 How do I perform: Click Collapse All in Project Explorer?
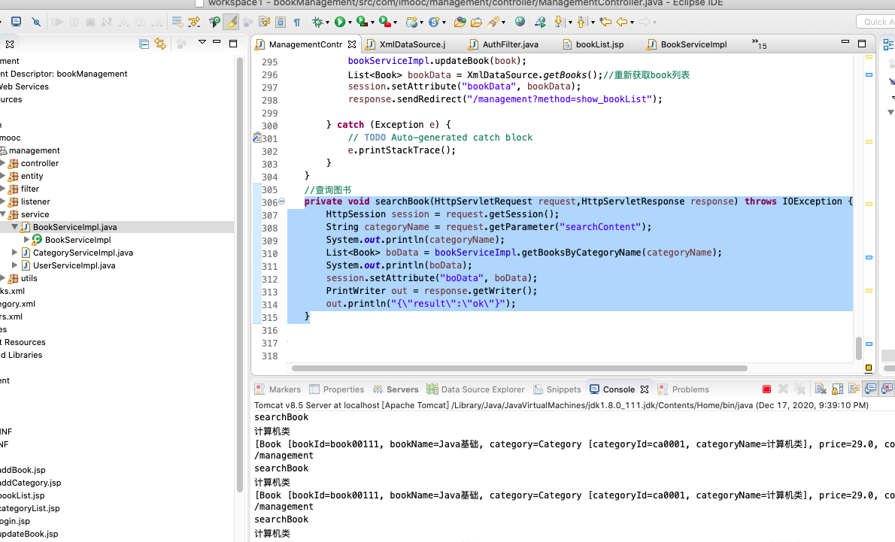144,44
